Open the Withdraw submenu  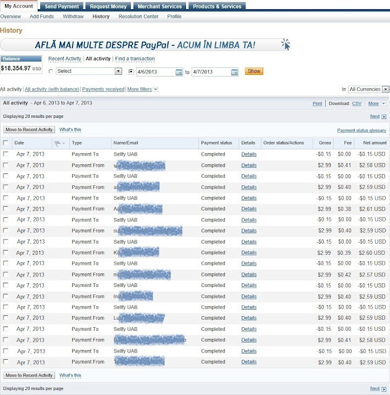[73, 17]
